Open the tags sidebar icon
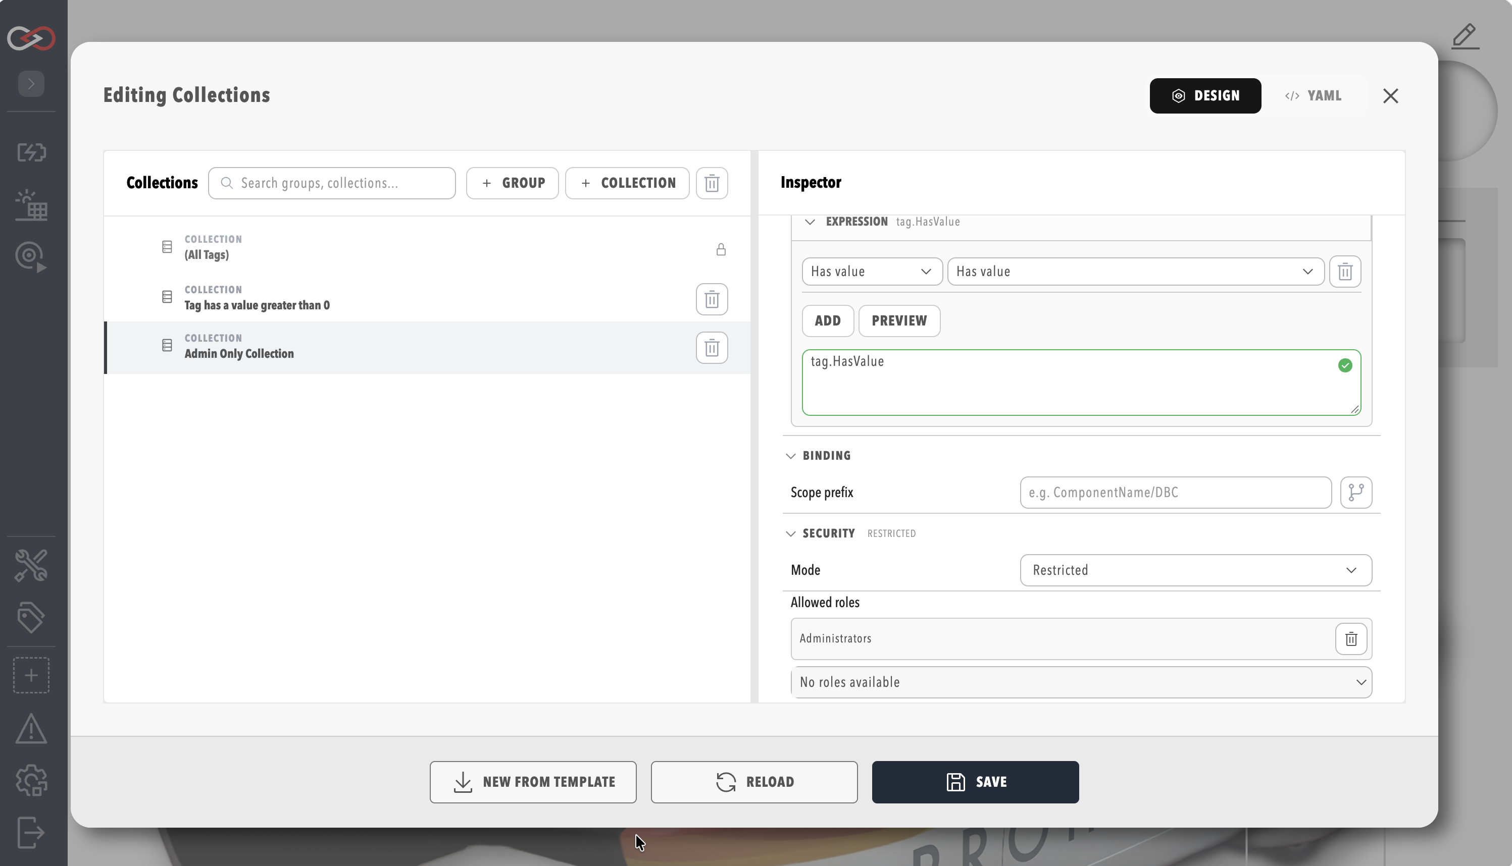This screenshot has width=1512, height=866. [x=31, y=618]
